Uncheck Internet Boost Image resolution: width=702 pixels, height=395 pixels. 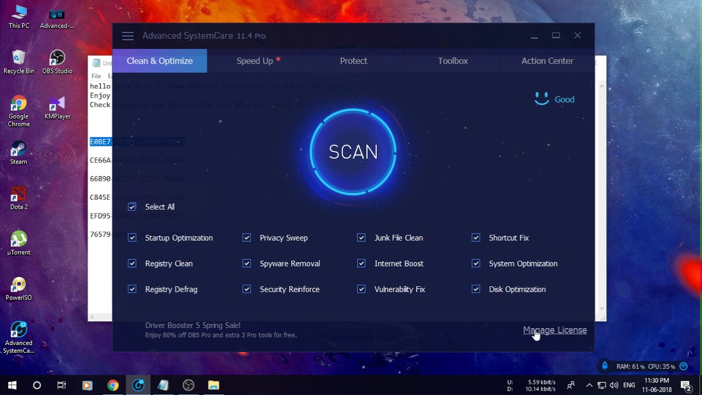(361, 263)
